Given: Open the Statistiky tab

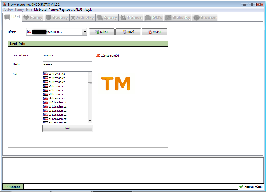Looking at the screenshot, I should (178, 17).
